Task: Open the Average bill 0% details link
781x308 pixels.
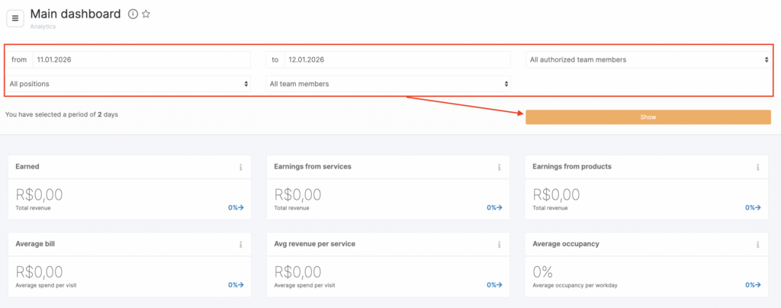Action: click(x=236, y=285)
